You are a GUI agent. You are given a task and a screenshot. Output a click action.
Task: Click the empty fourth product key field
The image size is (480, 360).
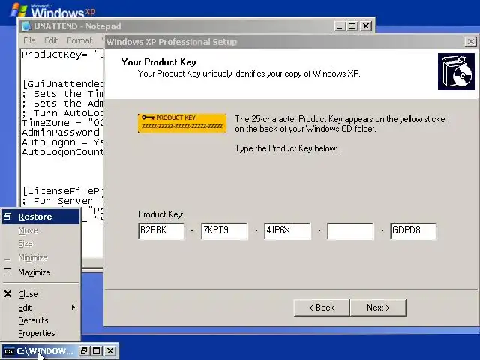pos(350,231)
